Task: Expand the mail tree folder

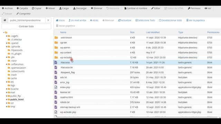Action: [x=7, y=92]
